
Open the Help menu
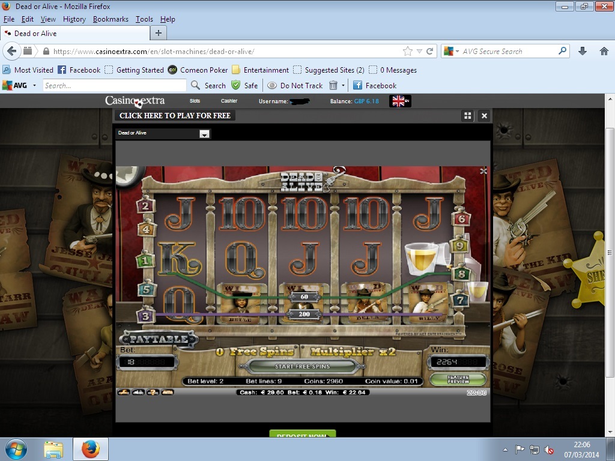coord(168,19)
